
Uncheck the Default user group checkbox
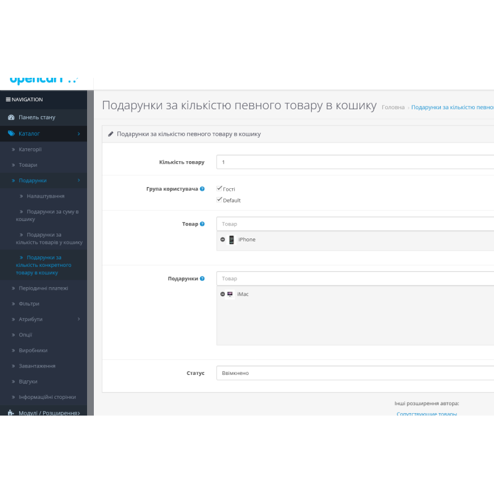pyautogui.click(x=219, y=199)
